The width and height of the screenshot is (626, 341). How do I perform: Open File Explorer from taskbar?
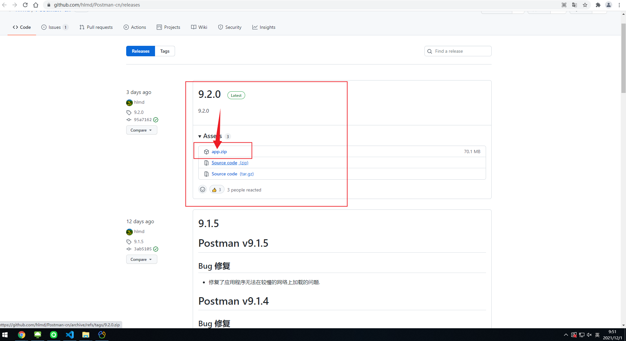click(x=86, y=335)
